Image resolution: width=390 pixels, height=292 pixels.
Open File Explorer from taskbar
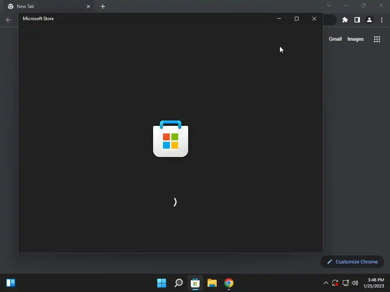[x=212, y=283]
